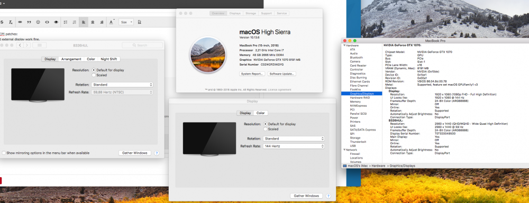Collapse the Network tree section
The width and height of the screenshot is (529, 203).
344,150
